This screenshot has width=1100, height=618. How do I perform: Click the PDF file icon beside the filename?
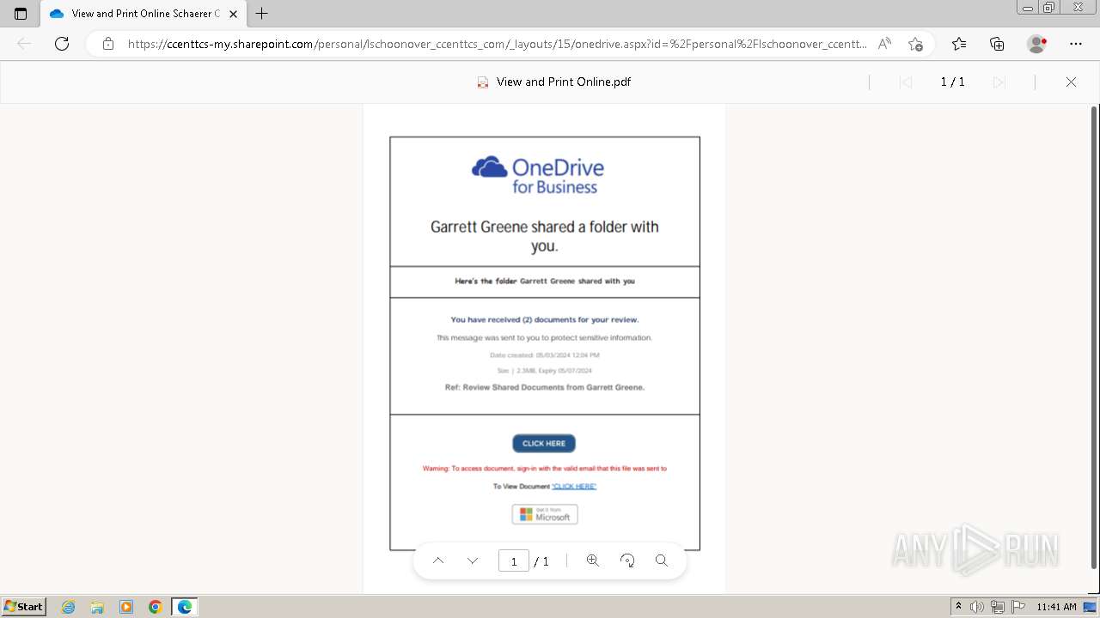point(483,82)
